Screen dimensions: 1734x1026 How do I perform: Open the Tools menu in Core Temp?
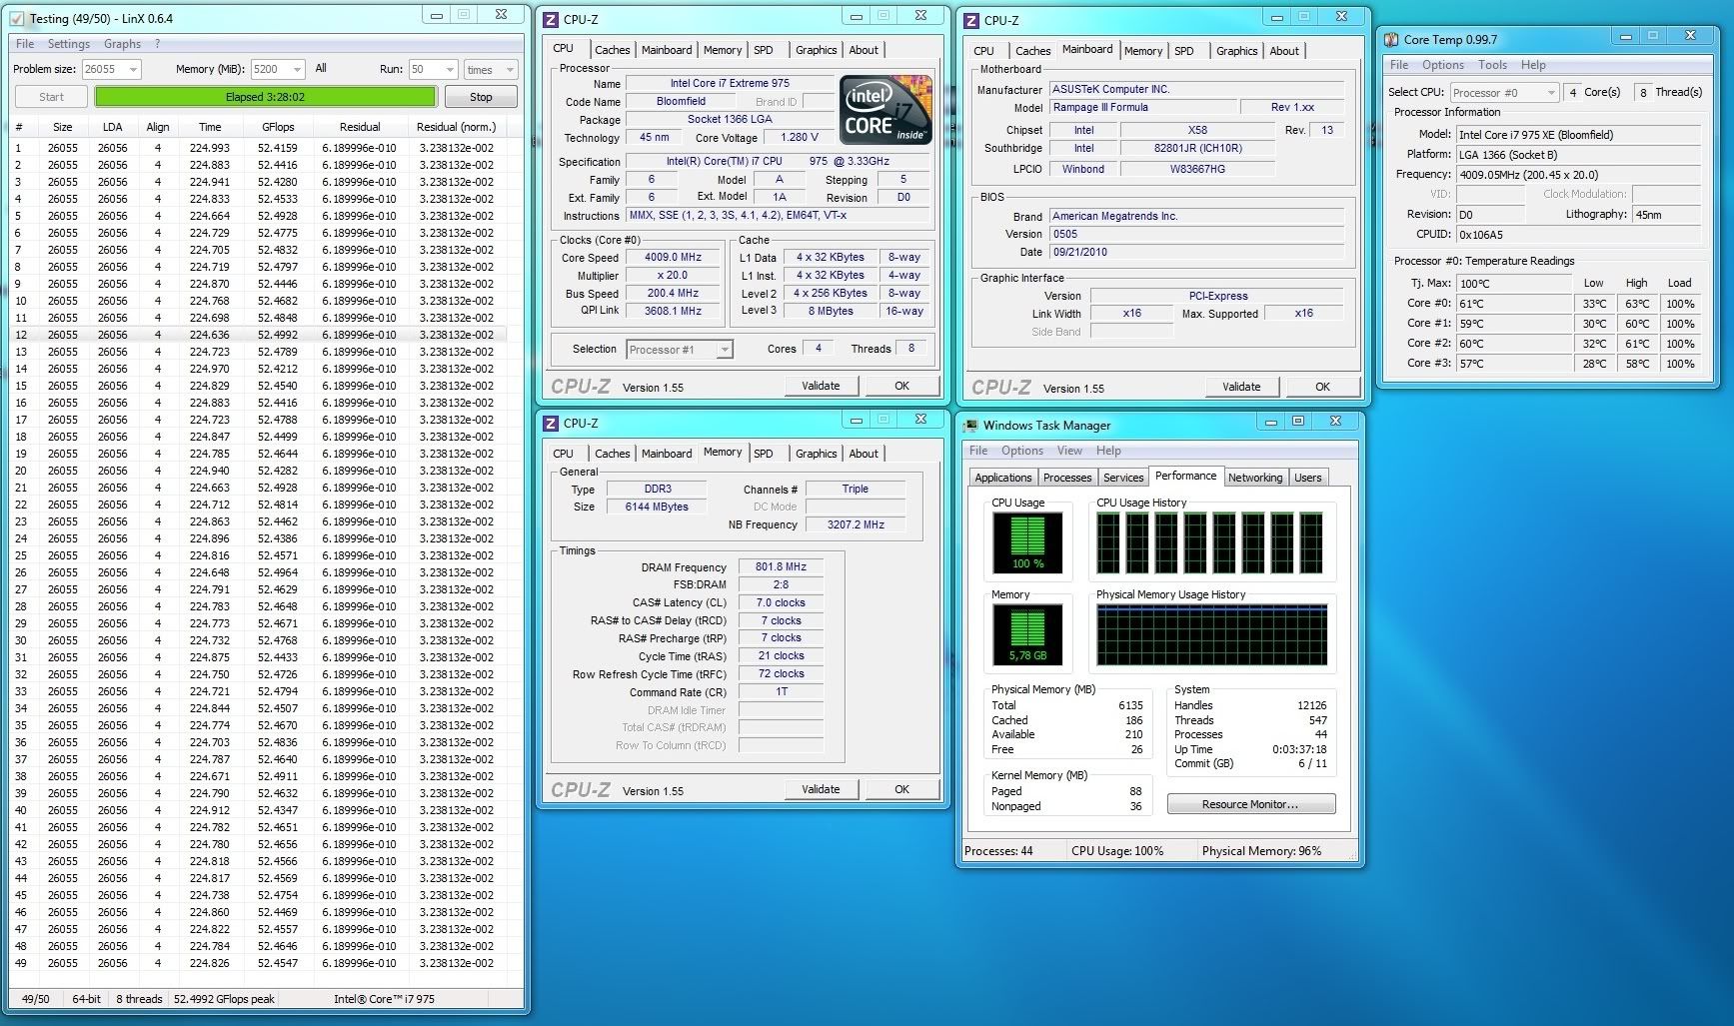[1492, 65]
